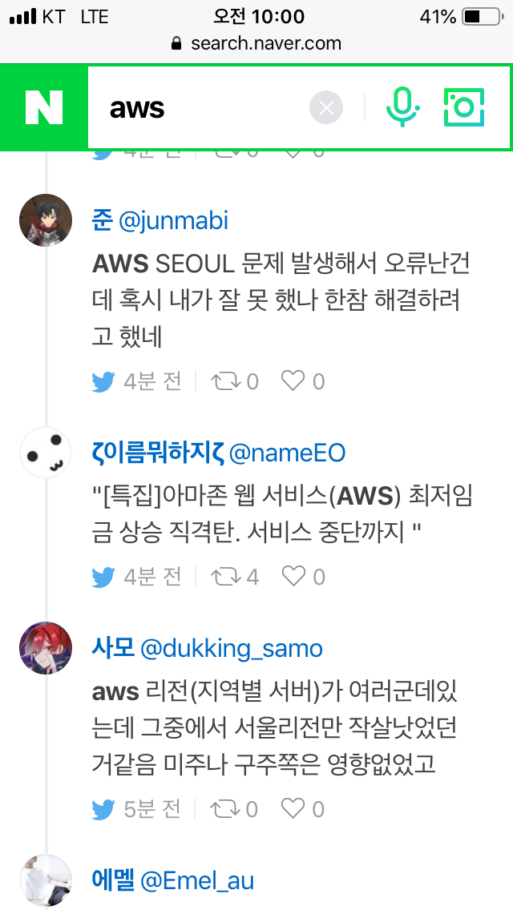This screenshot has width=513, height=910.
Task: Tap Twitter bird icon on @junmabi tweet
Action: point(103,381)
